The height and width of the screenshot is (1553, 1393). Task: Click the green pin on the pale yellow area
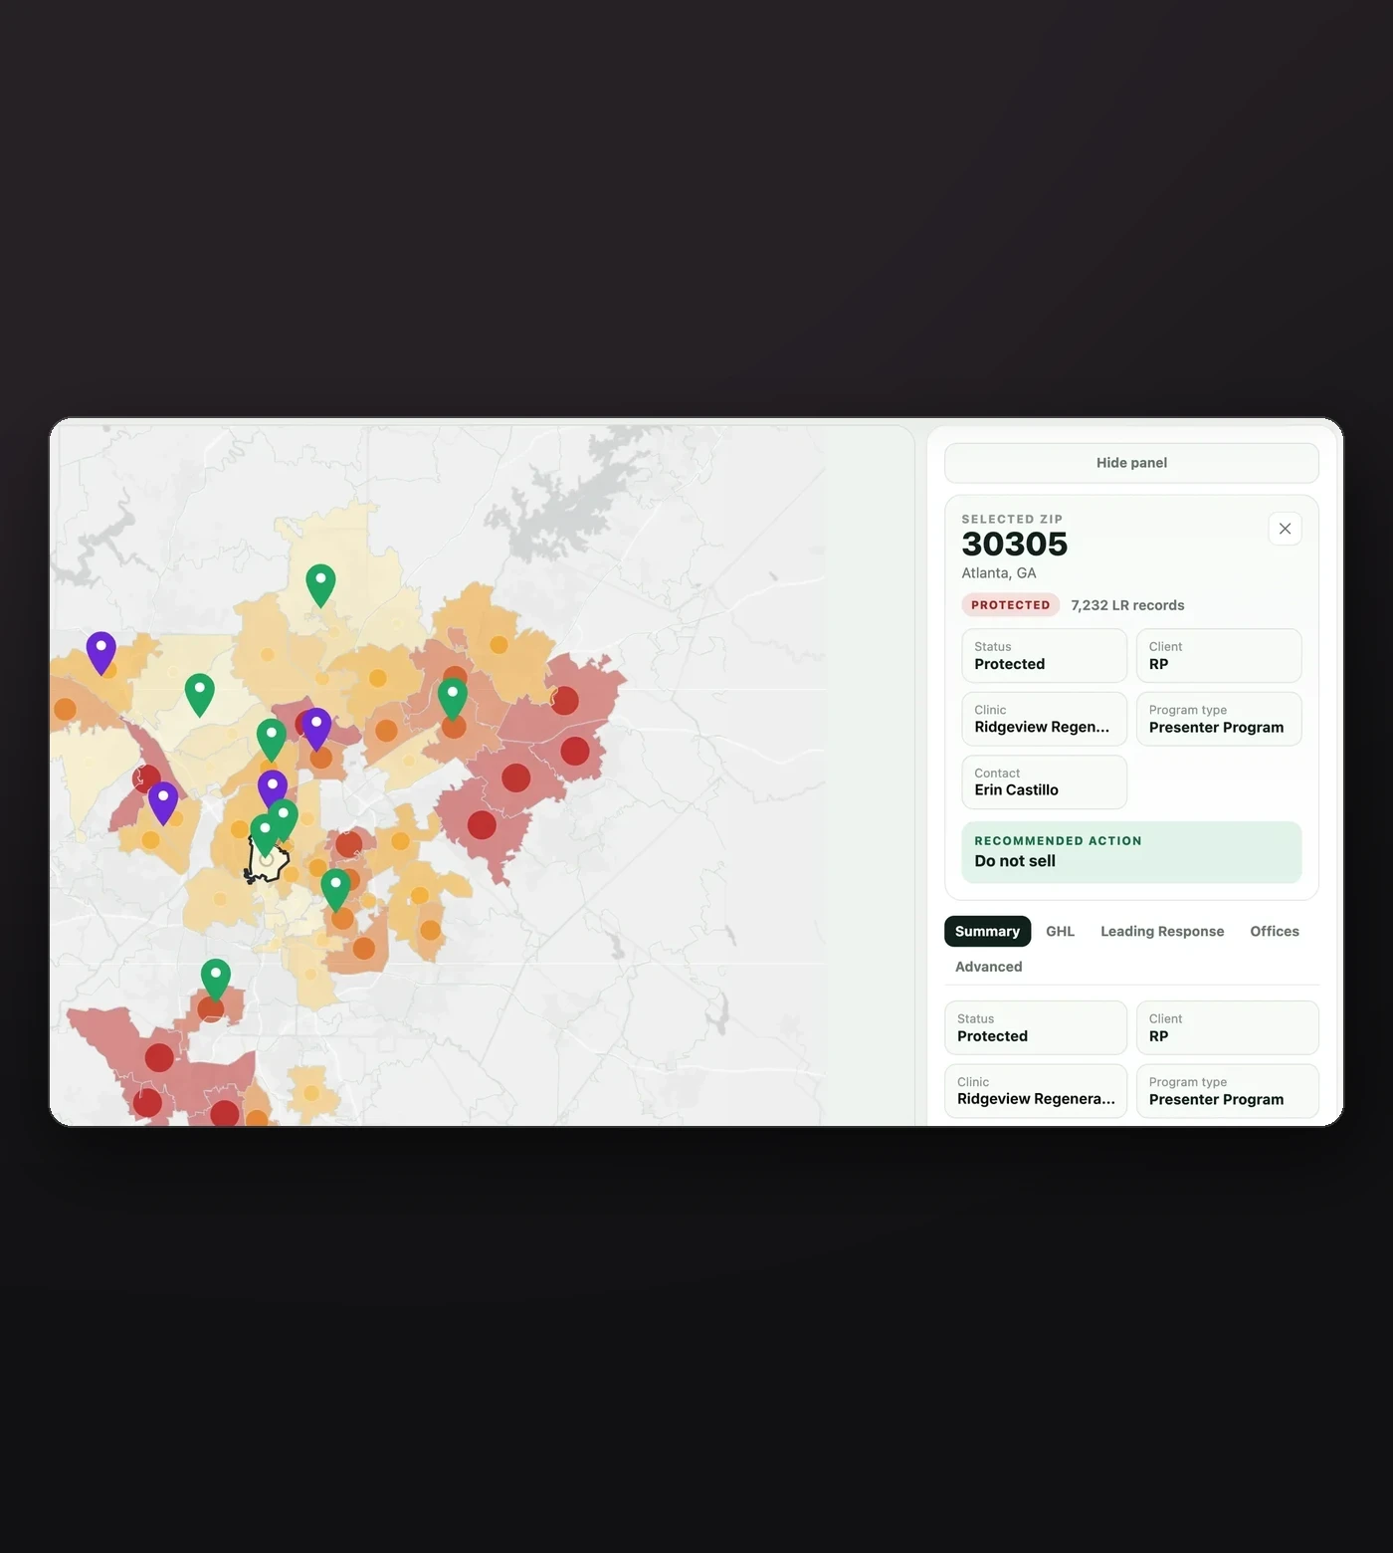click(x=200, y=694)
